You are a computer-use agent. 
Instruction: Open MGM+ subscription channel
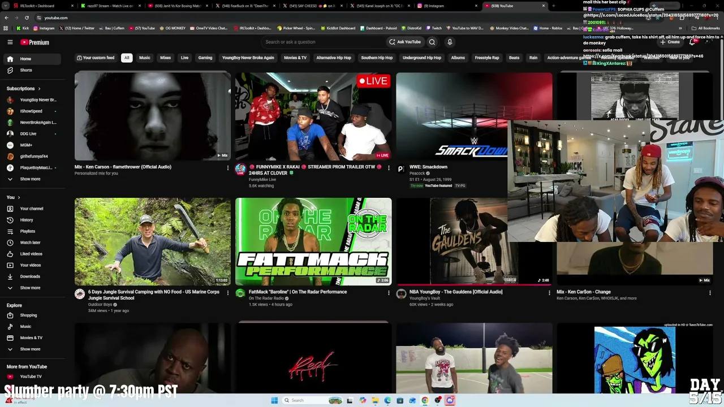coord(32,145)
